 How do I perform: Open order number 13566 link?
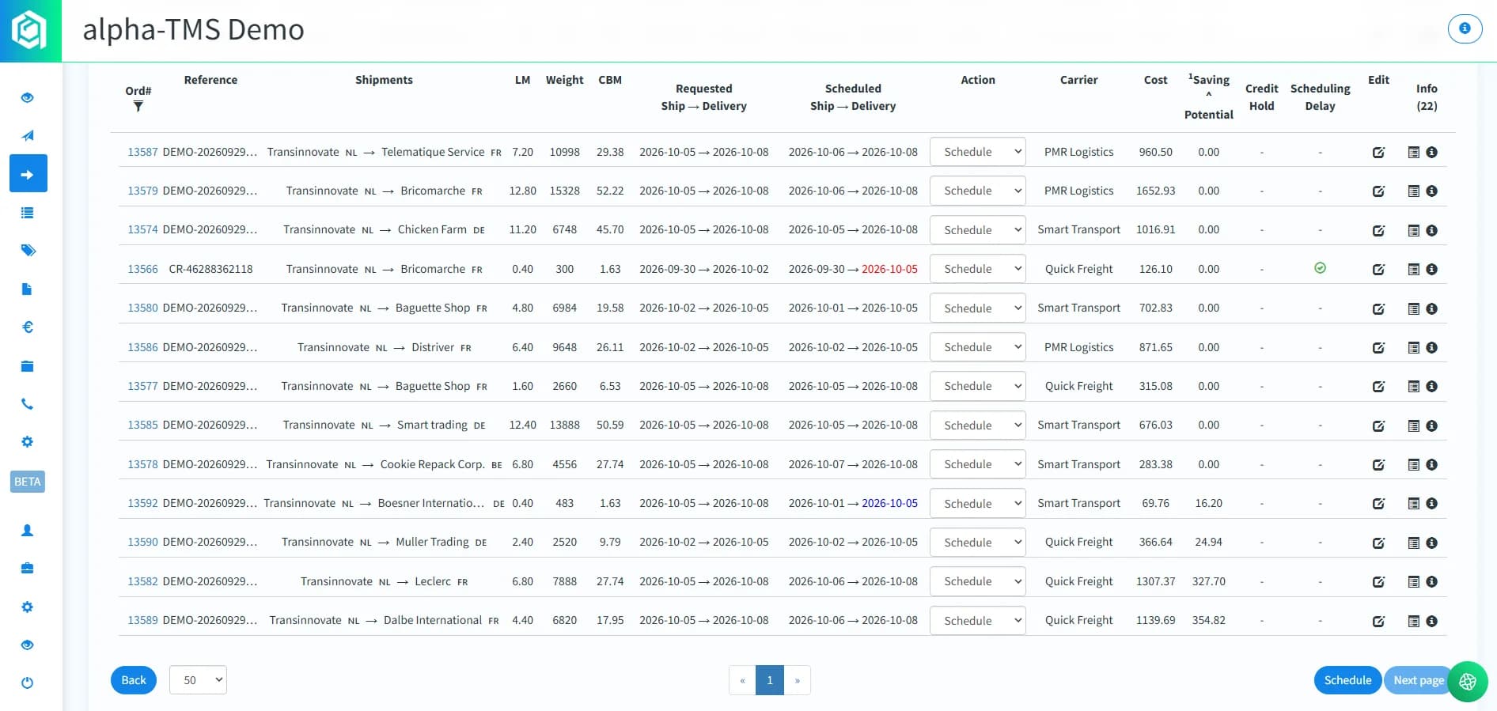[142, 269]
